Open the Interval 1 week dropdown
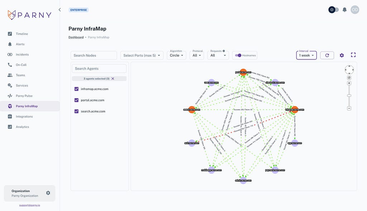Screen dimensions: 367x211 click(x=306, y=56)
